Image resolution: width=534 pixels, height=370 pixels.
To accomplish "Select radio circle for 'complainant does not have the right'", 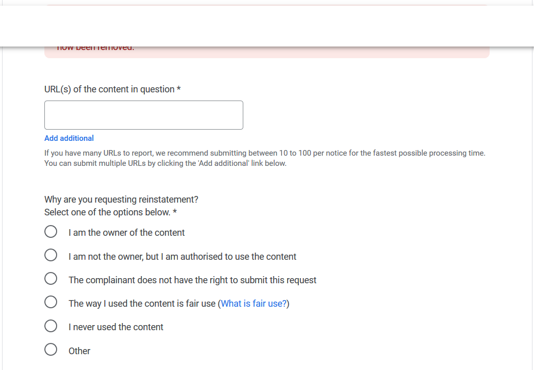I will (x=50, y=279).
